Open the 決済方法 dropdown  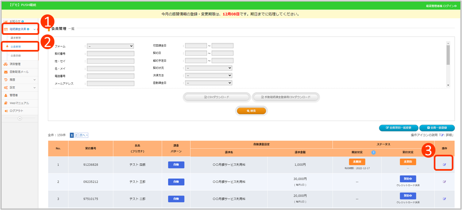(x=208, y=75)
